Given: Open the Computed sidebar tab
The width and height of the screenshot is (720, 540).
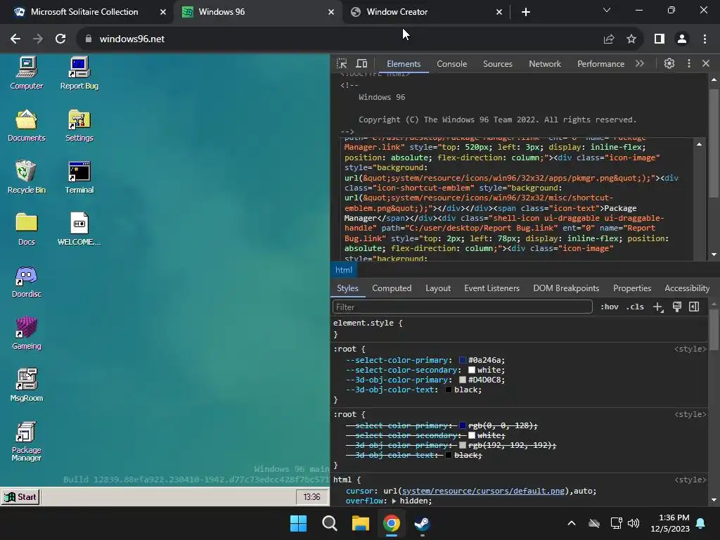Looking at the screenshot, I should pos(391,288).
